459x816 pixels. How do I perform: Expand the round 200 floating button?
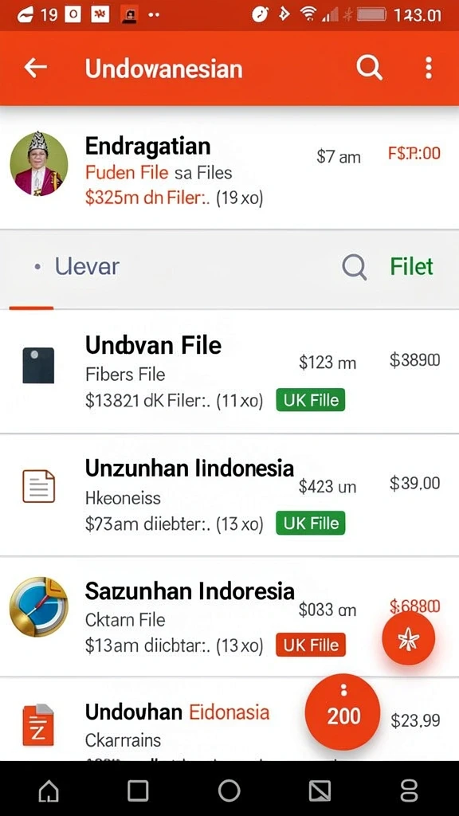(343, 712)
